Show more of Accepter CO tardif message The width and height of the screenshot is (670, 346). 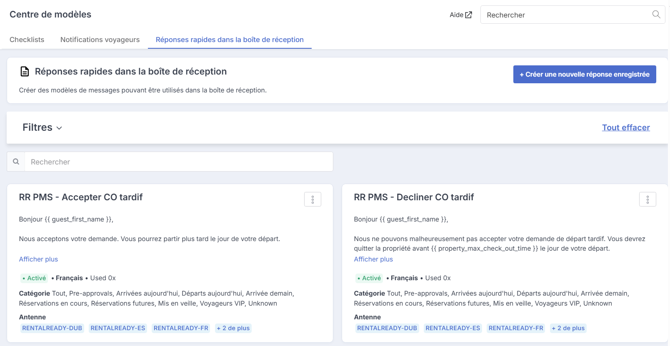[x=38, y=259]
